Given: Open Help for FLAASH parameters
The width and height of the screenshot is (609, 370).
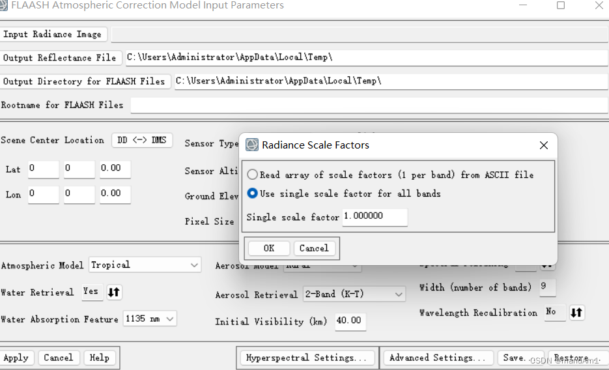Looking at the screenshot, I should pyautogui.click(x=100, y=358).
